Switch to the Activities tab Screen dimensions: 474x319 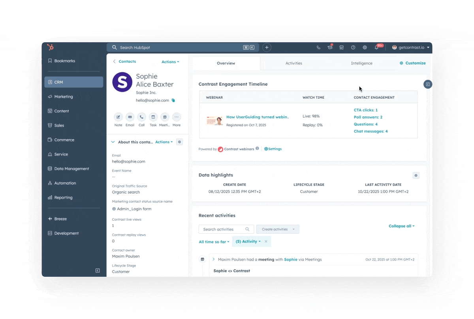293,63
